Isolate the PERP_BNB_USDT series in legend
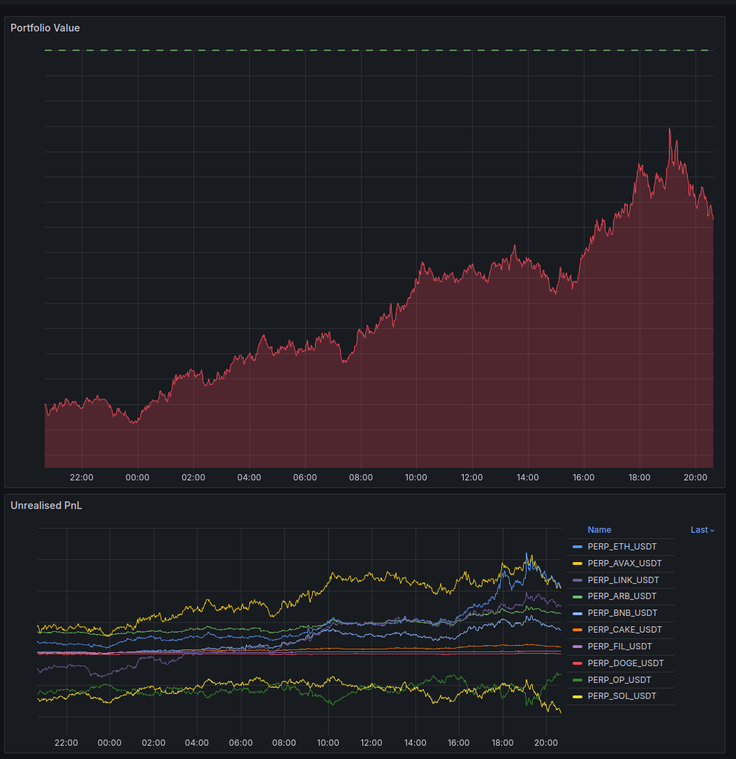The height and width of the screenshot is (759, 736). 622,613
